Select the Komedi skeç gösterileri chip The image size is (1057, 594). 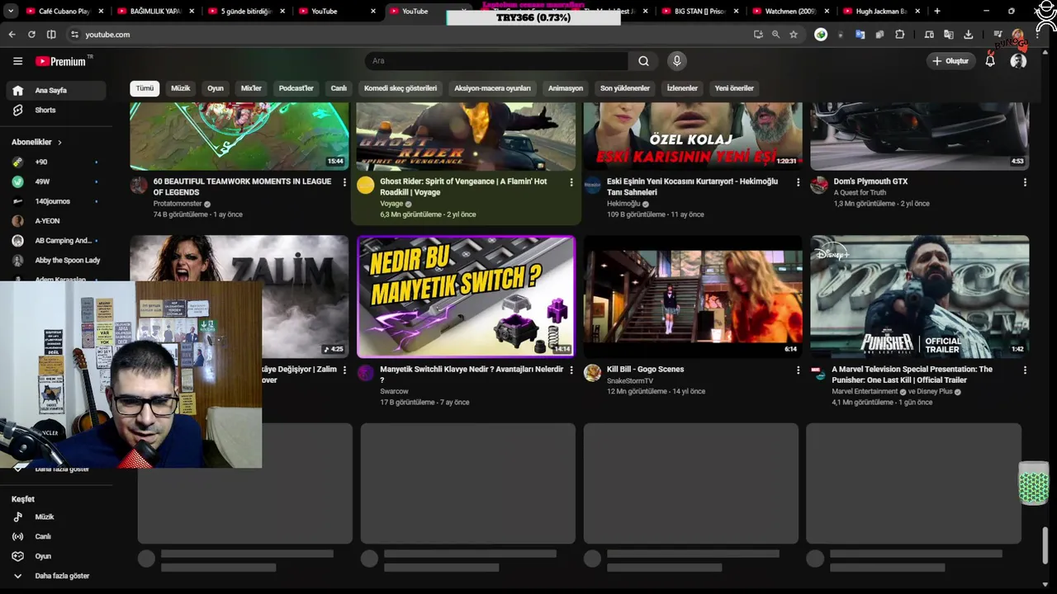(x=401, y=88)
